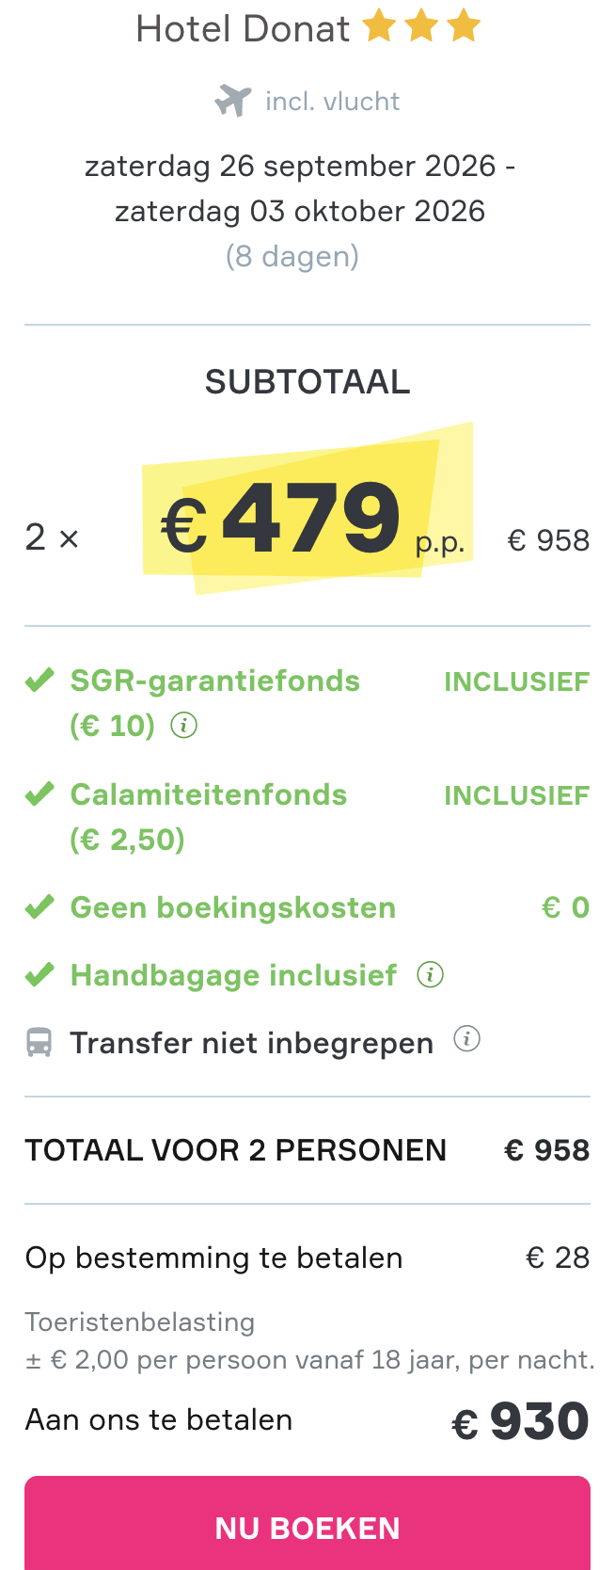Viewport: 615px width, 1570px height.
Task: Click the checkmark beside Handbagage inclusief
Action: [x=39, y=974]
